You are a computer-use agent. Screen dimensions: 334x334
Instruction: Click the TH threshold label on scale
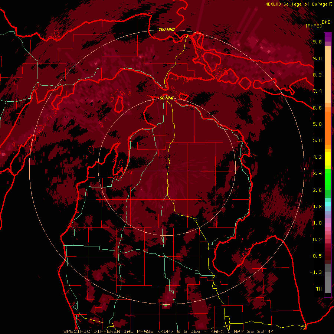point(319,289)
